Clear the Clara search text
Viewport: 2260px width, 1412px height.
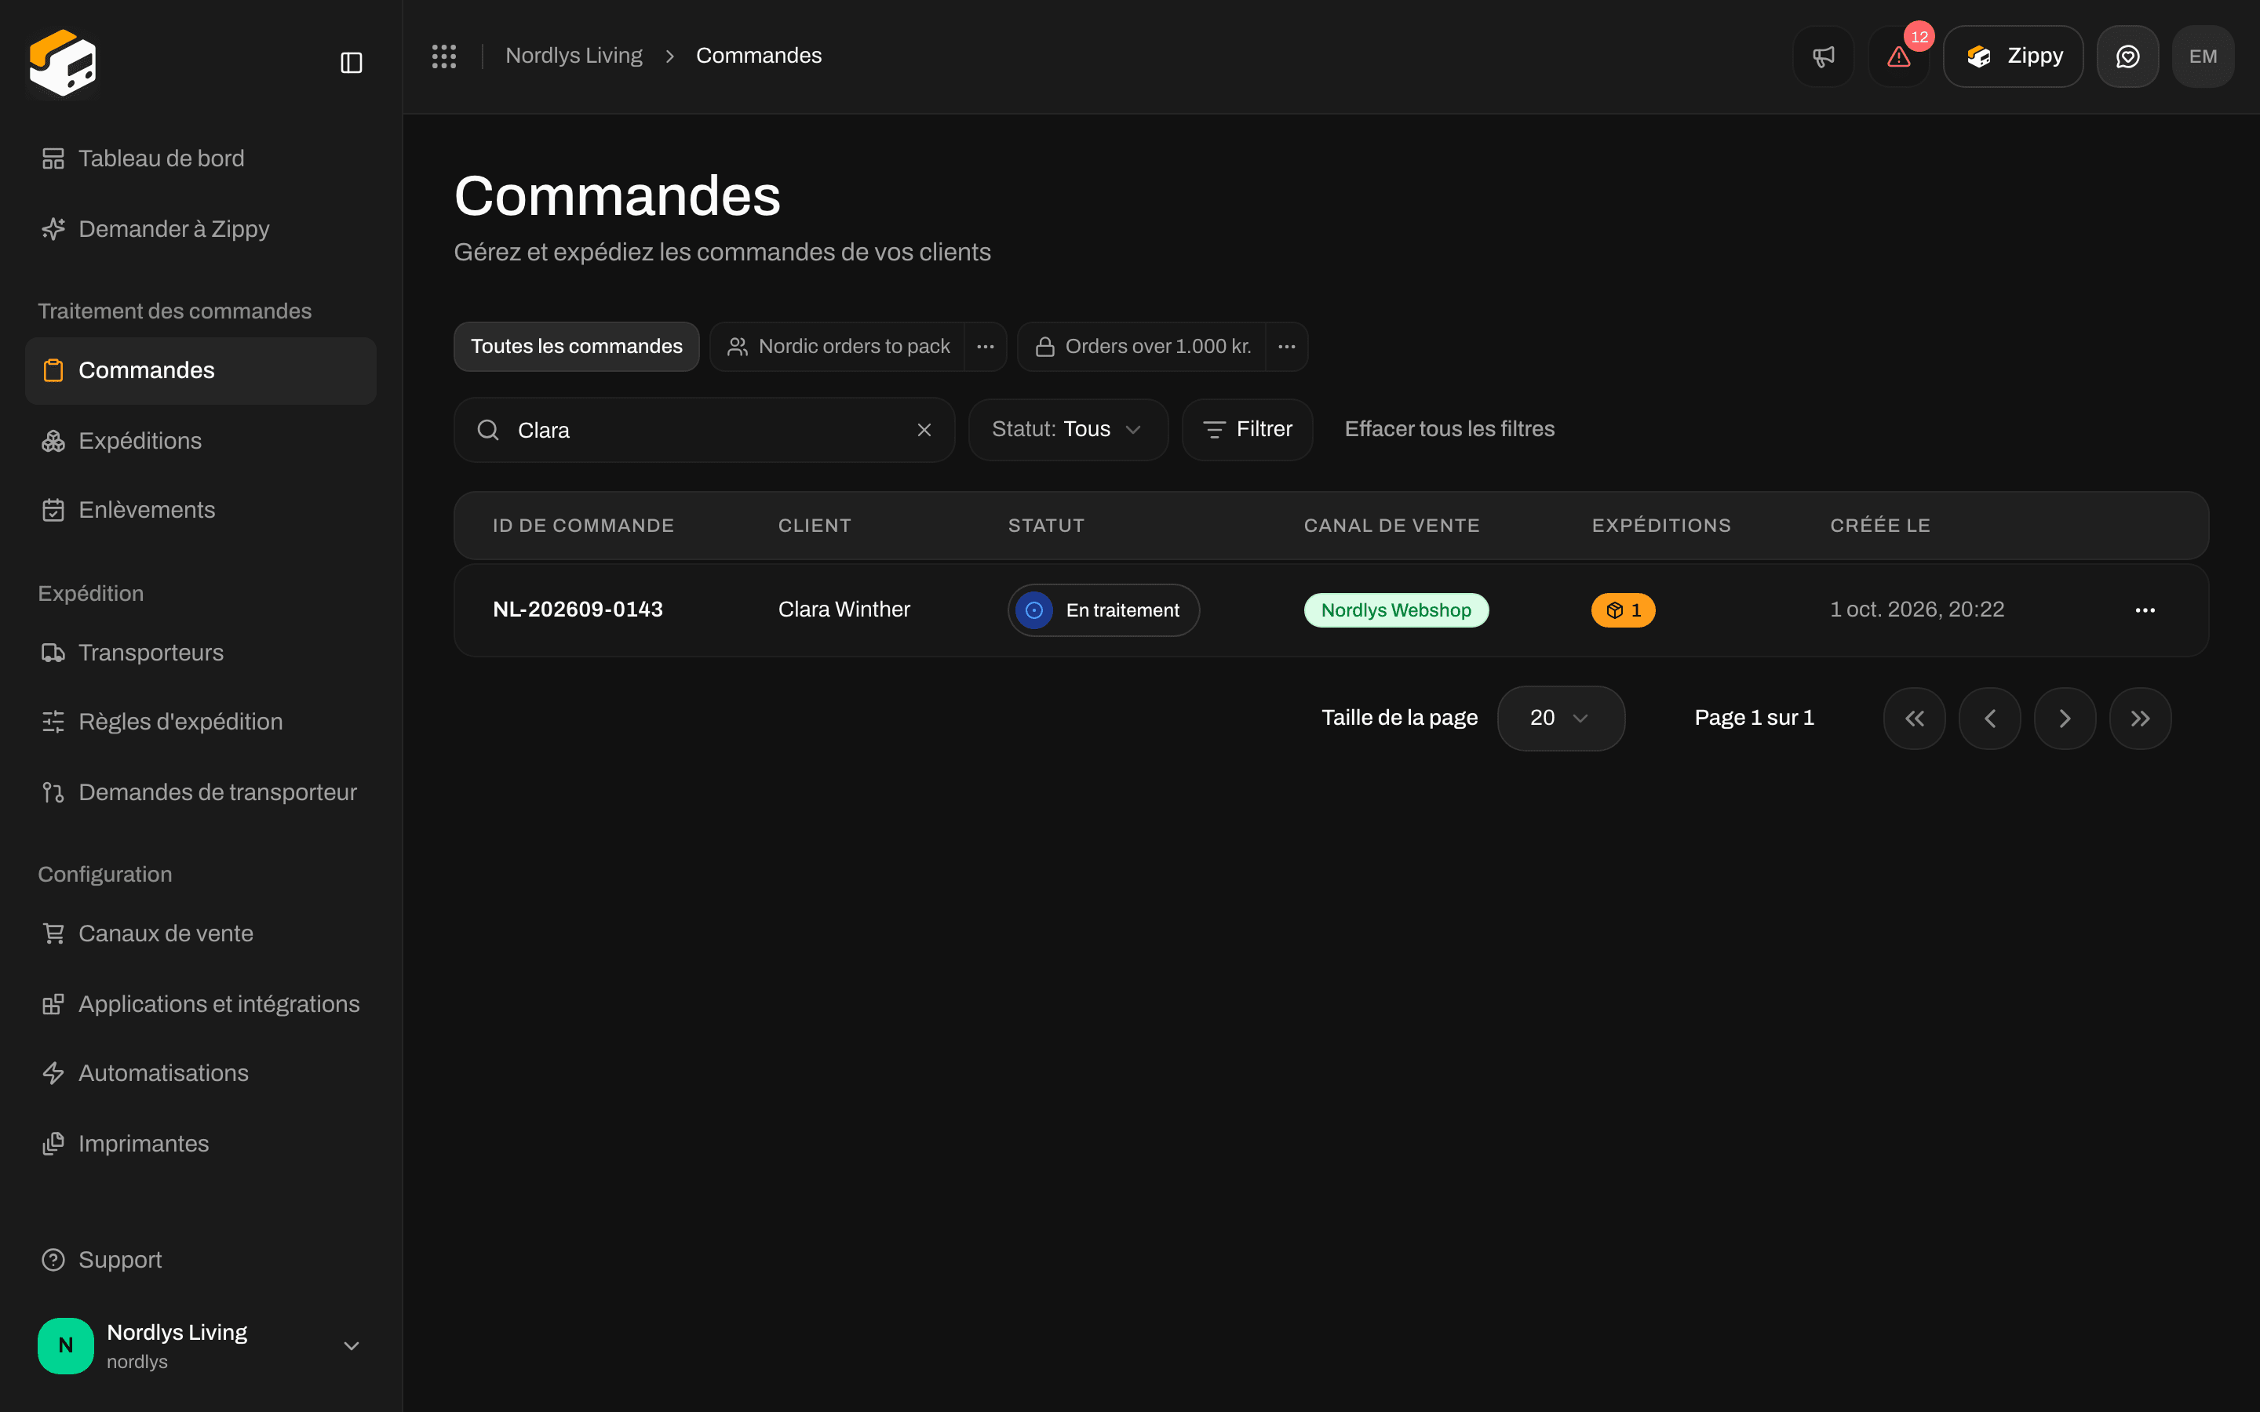[x=924, y=430]
